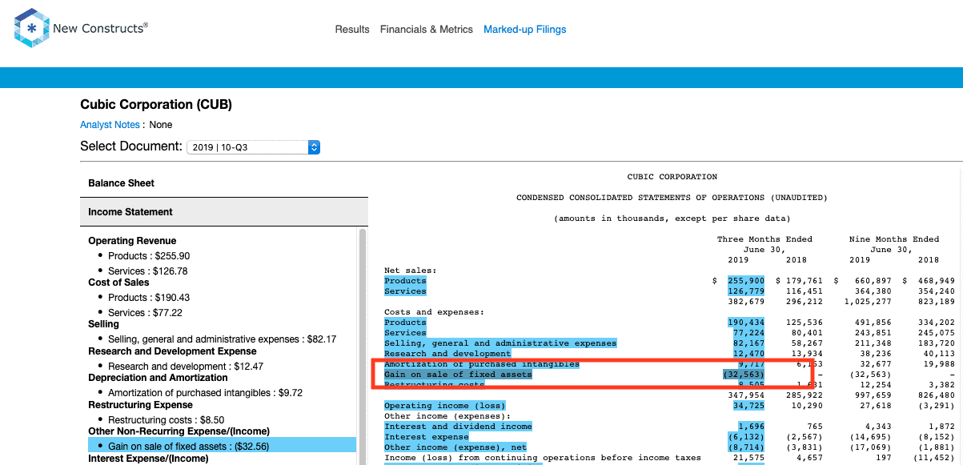Image resolution: width=963 pixels, height=465 pixels.
Task: Click 'Other income (expense), net' in the filing
Action: click(x=455, y=447)
